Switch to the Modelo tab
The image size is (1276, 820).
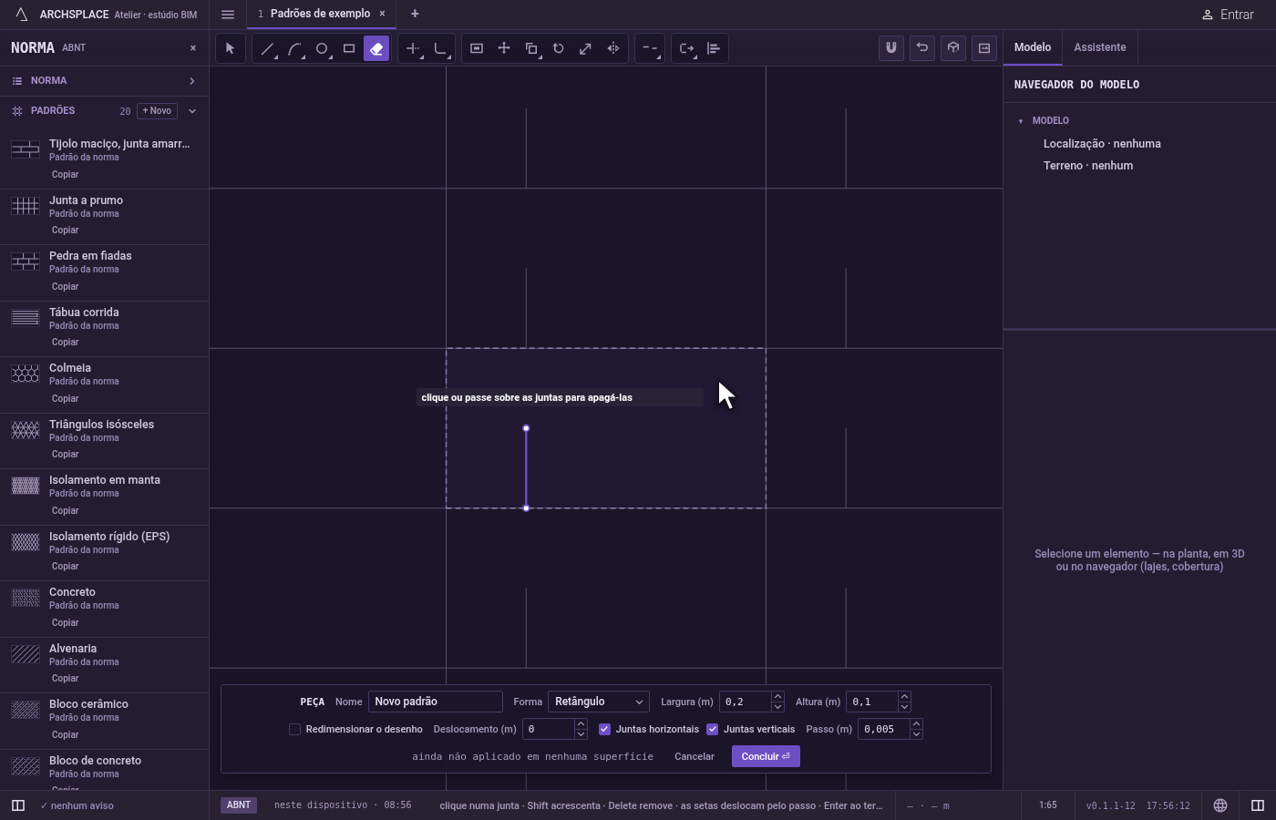click(1033, 47)
